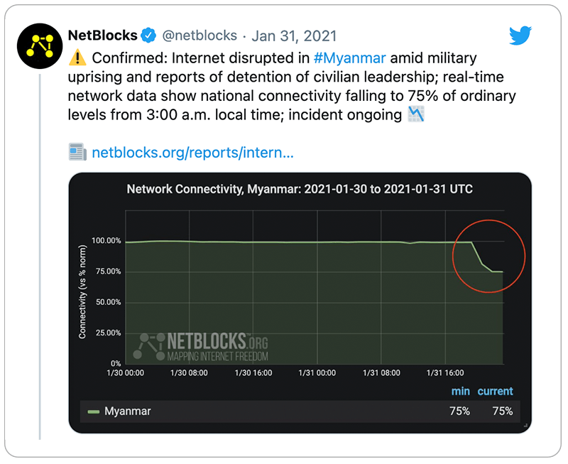The image size is (568, 464).
Task: Click the red circled drop in the graph
Action: click(x=488, y=256)
